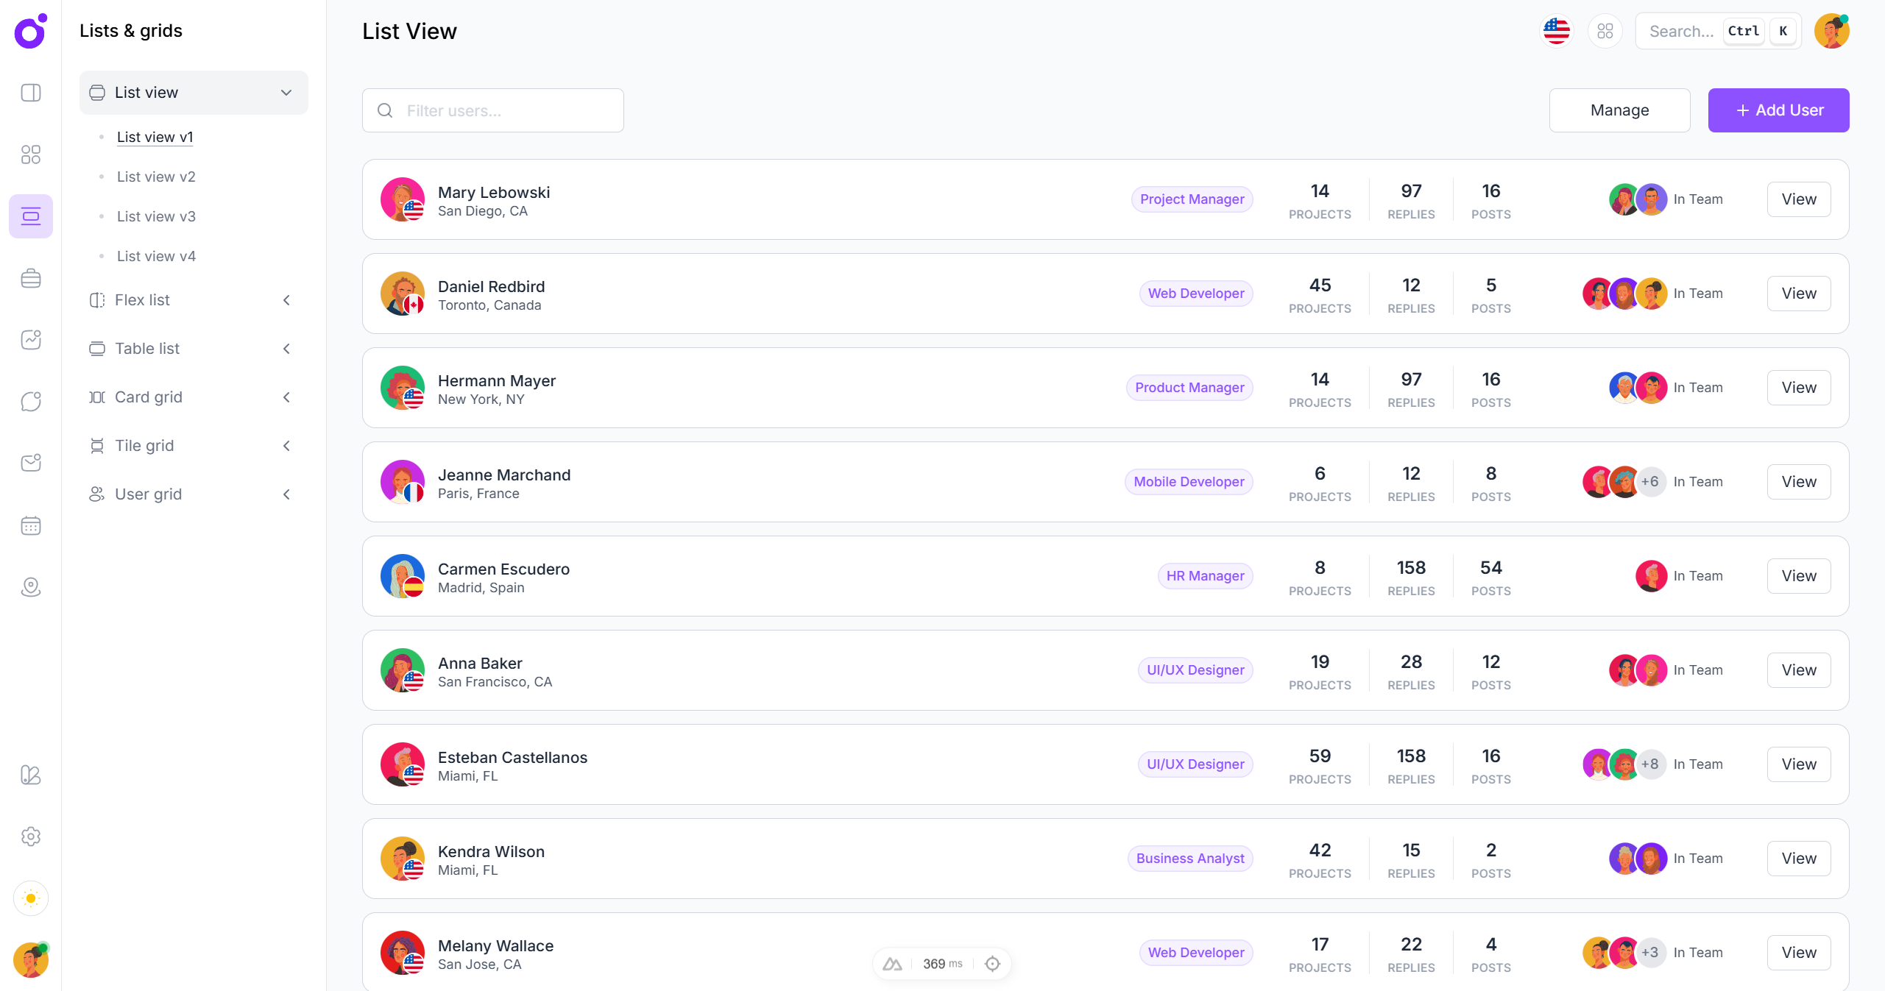
Task: Open the dashboard grid icon in sidebar
Action: (x=31, y=154)
